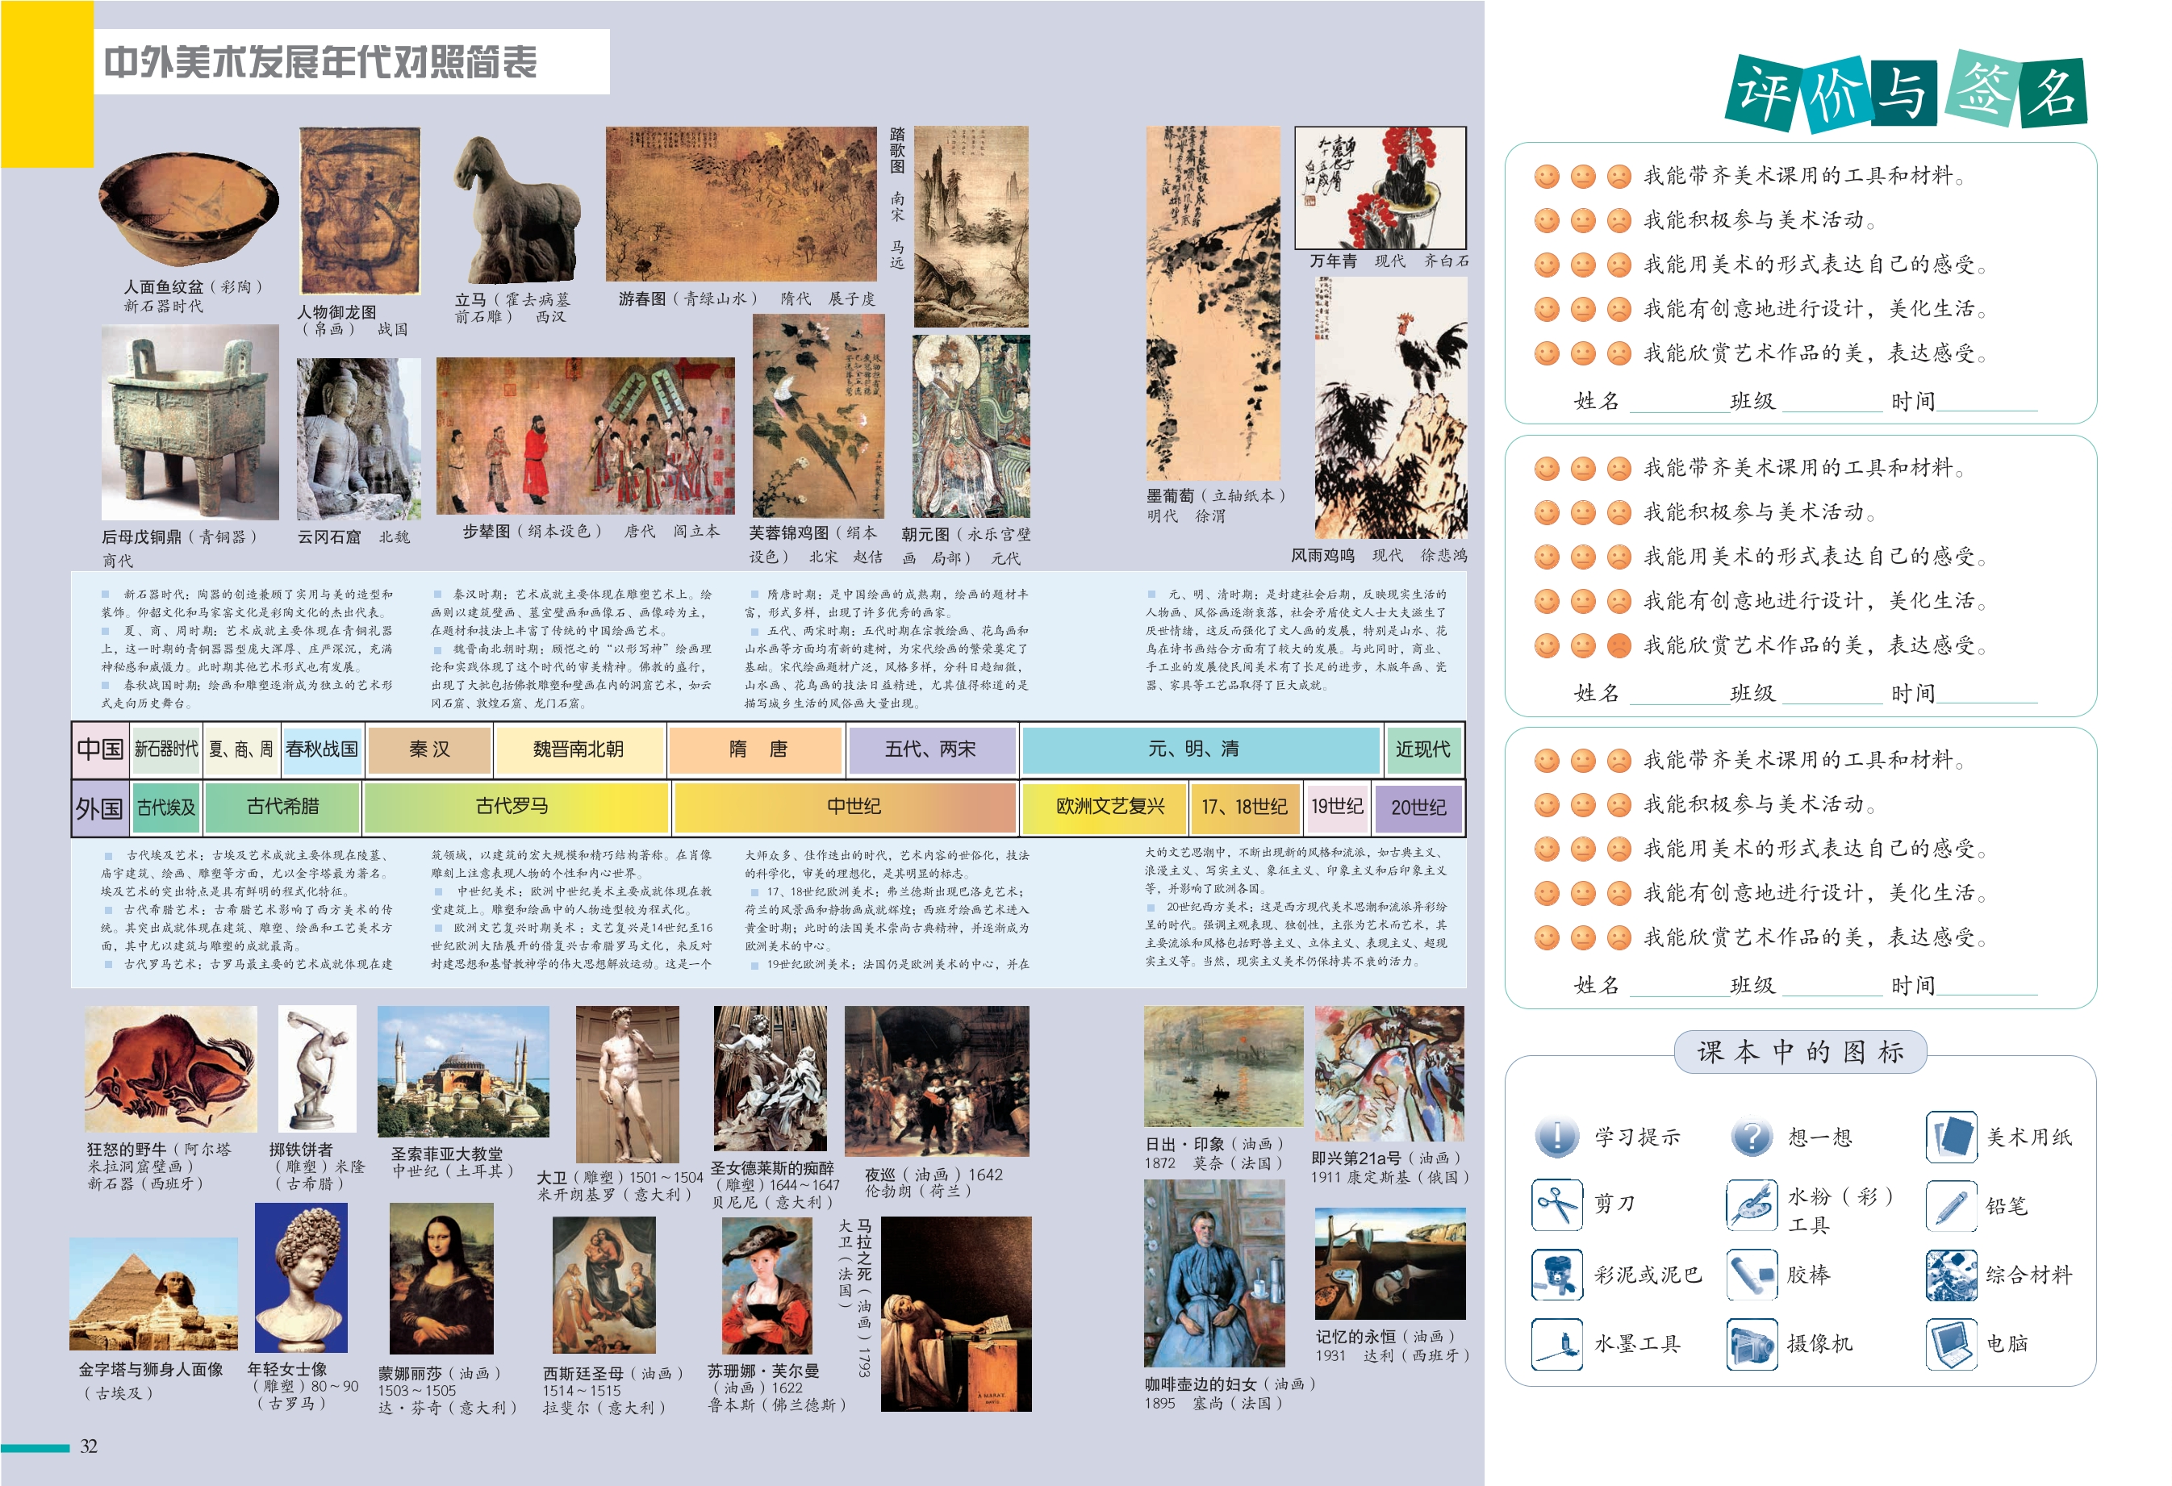Click the 课本中的图标 heading label
The image size is (2172, 1486).
point(1799,1052)
